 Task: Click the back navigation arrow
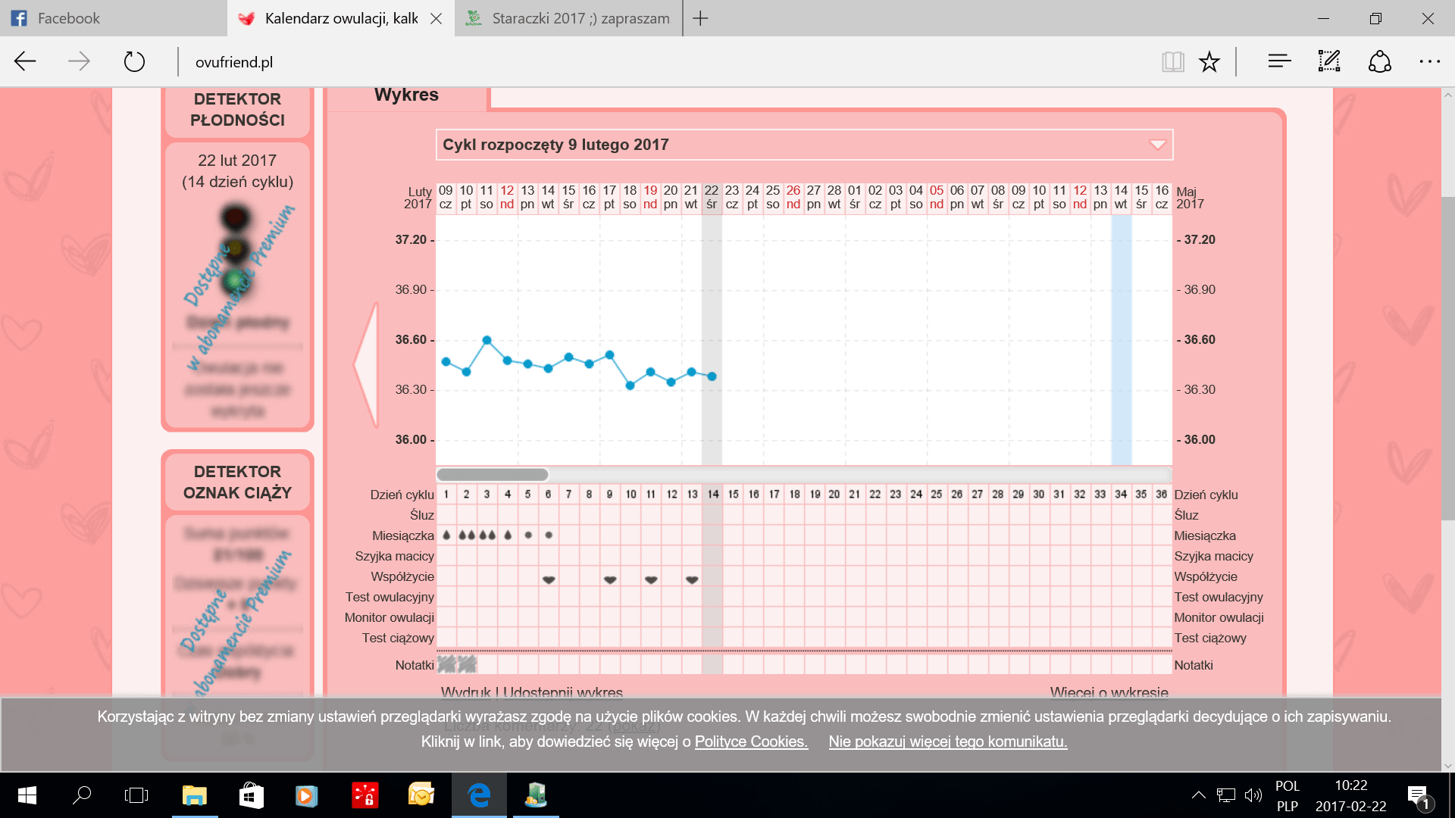coord(25,61)
